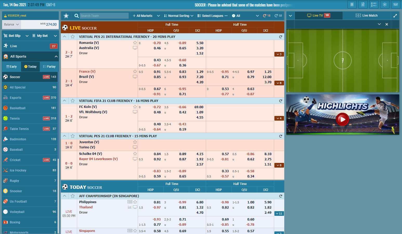Image resolution: width=402 pixels, height=234 pixels.
Task: Open live TV icon for Romania match
Action: click(x=135, y=48)
